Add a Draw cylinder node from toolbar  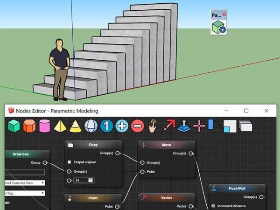(45, 126)
